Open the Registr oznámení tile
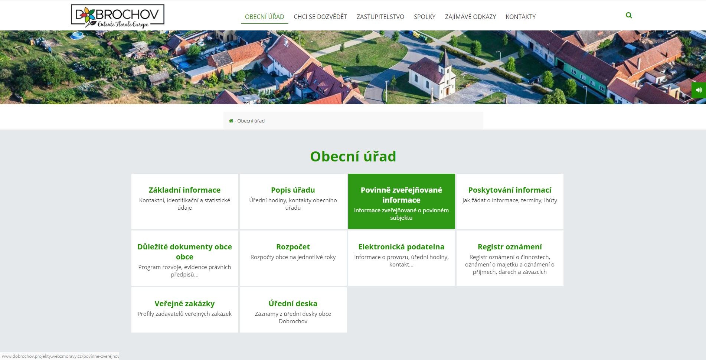Image resolution: width=706 pixels, height=360 pixels. coord(510,258)
